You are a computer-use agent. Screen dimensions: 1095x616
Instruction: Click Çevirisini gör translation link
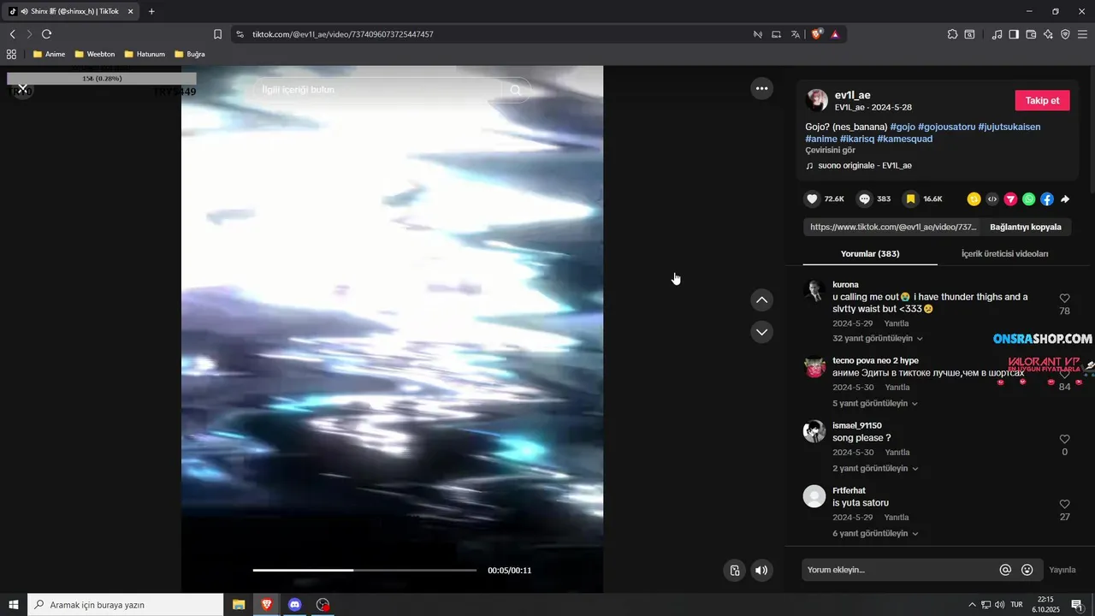click(x=830, y=150)
